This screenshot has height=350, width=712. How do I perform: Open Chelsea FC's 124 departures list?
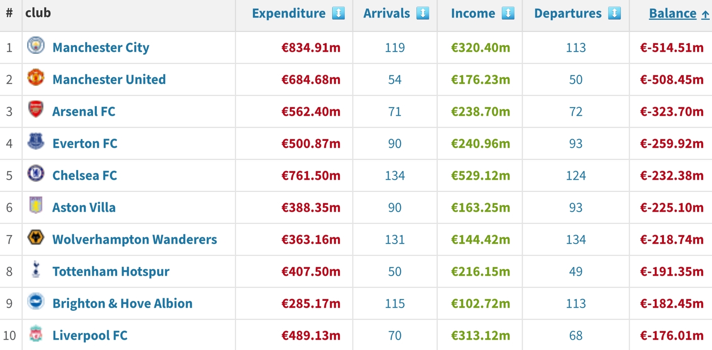click(576, 176)
